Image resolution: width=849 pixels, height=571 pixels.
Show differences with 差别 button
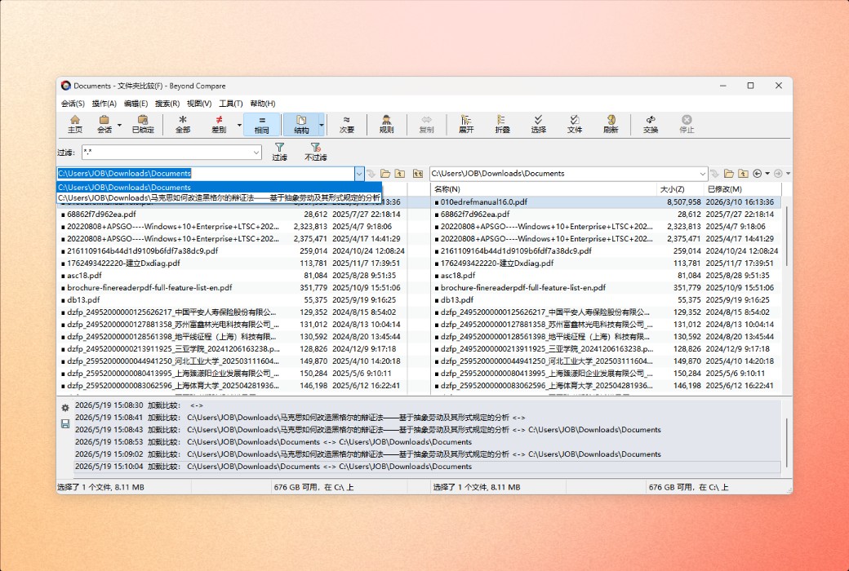(x=219, y=124)
